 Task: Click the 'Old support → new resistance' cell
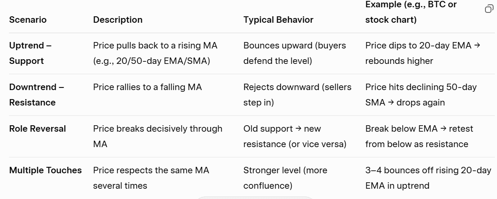(294, 136)
